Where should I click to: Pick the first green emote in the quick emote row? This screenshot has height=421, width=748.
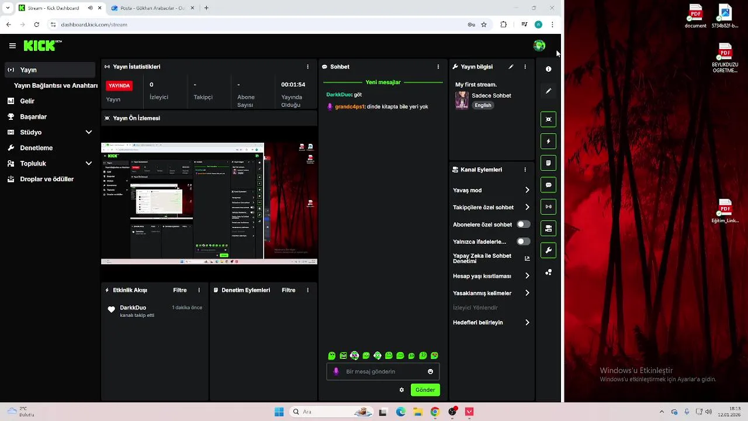(332, 356)
